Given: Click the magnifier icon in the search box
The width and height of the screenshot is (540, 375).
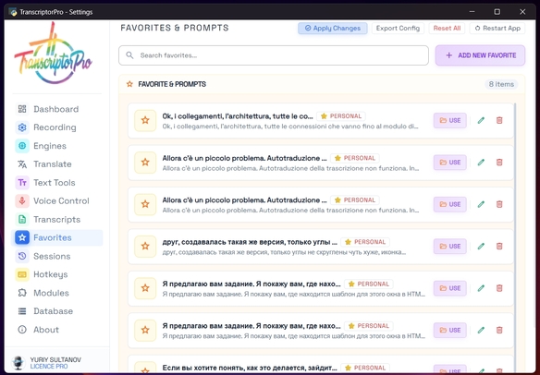Looking at the screenshot, I should coord(129,55).
